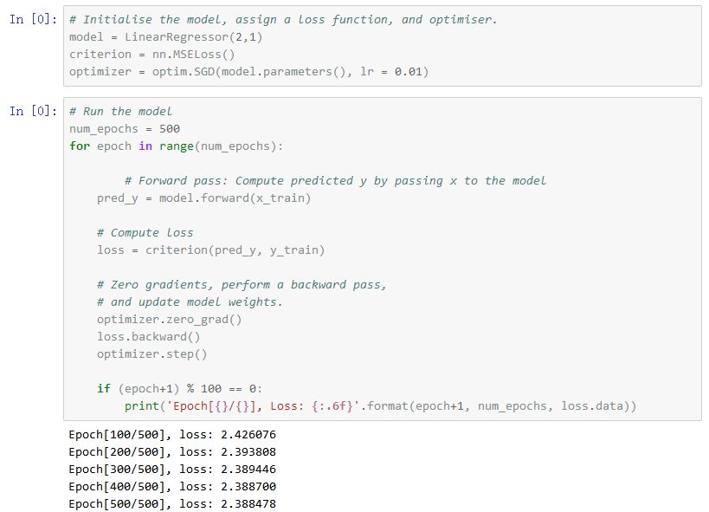Click the print statement with Epoch format string
709x512 pixels.
(380, 406)
